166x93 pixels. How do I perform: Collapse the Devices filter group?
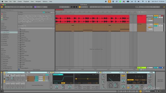pos(23,14)
